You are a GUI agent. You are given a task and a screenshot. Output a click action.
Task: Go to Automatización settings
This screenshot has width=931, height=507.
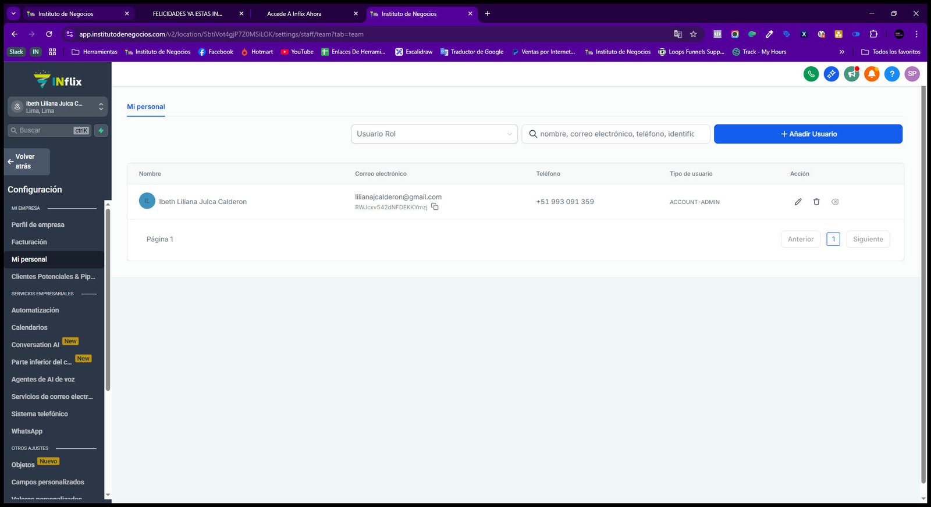point(35,310)
